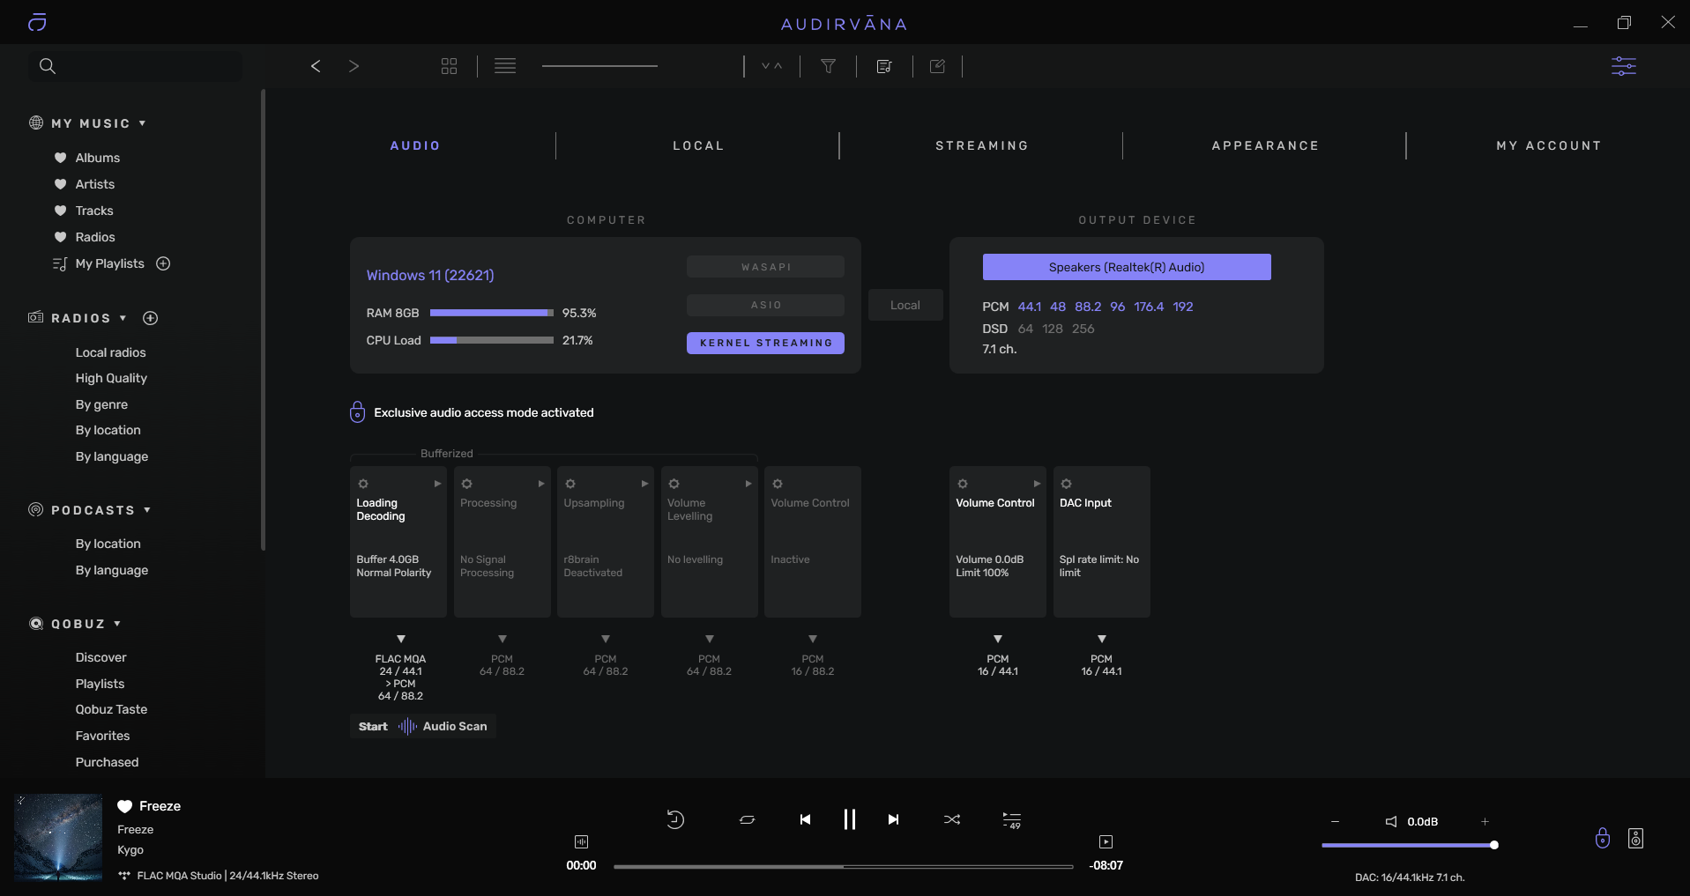Select Speakers (Realtek(R) Audio) output device

coord(1127,267)
